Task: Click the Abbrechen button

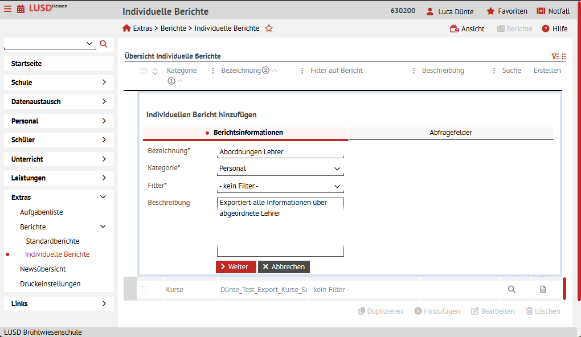Action: click(x=284, y=266)
